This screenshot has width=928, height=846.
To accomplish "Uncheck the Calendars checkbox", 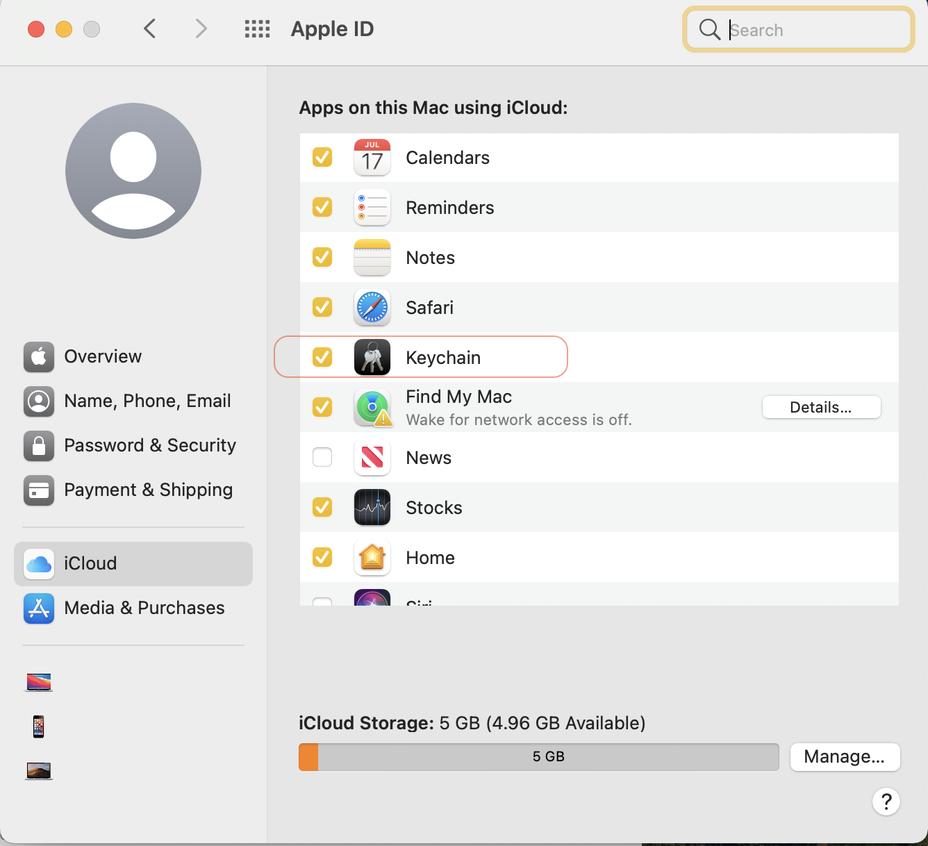I will (322, 158).
